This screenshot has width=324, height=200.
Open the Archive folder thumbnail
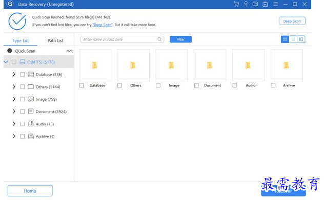pos(287,65)
